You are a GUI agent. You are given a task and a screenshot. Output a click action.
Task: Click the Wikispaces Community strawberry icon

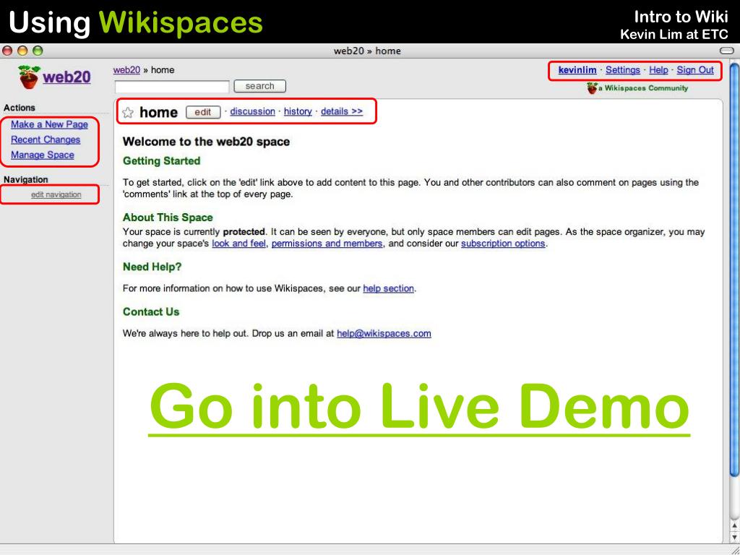592,87
